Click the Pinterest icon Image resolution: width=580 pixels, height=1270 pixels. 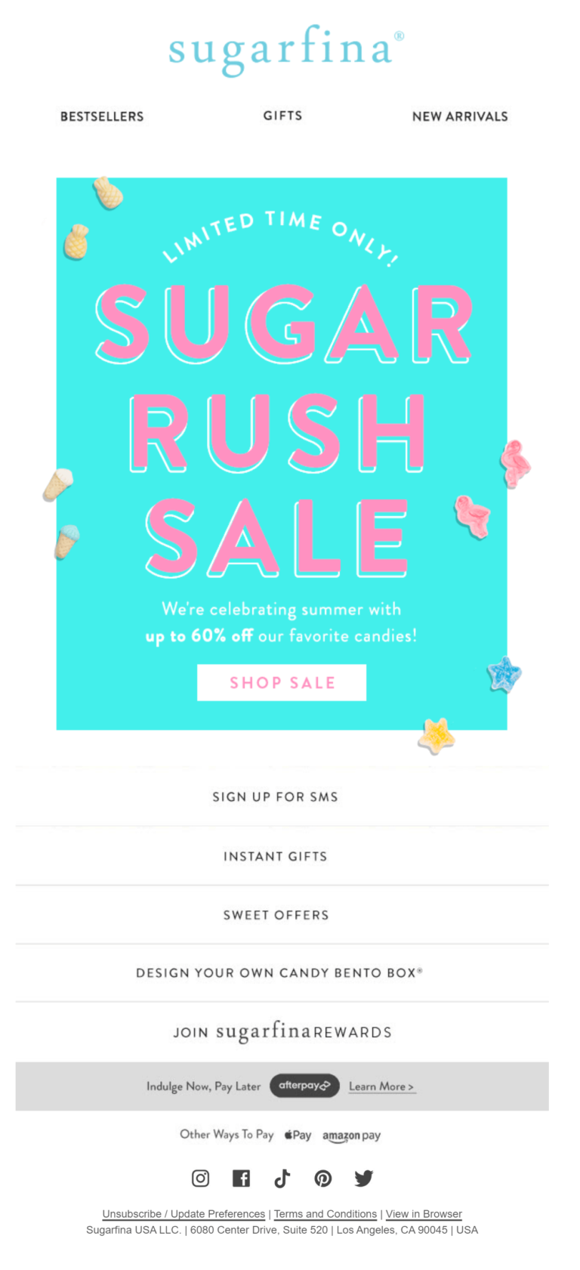322,1178
